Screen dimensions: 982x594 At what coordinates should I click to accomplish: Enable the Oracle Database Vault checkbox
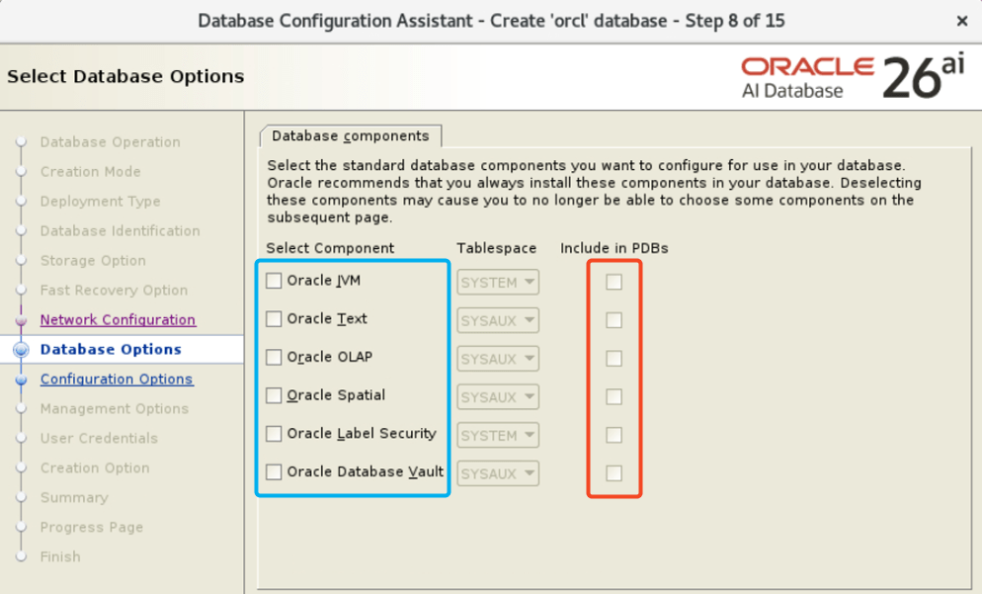pyautogui.click(x=274, y=472)
